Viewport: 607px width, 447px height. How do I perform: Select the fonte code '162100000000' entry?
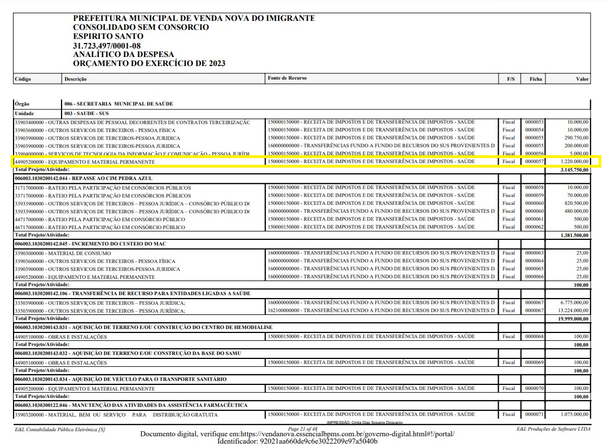tap(381, 310)
